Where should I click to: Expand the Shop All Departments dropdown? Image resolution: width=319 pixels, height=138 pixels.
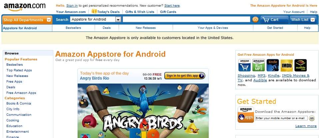[x=27, y=20]
